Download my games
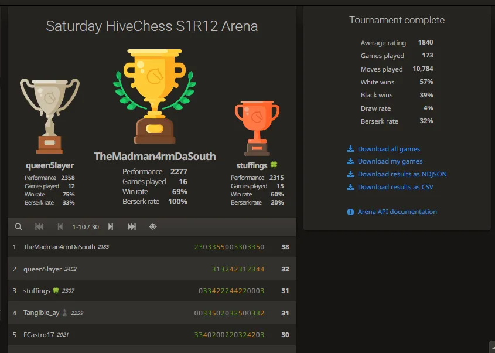The image size is (495, 353). pyautogui.click(x=390, y=161)
